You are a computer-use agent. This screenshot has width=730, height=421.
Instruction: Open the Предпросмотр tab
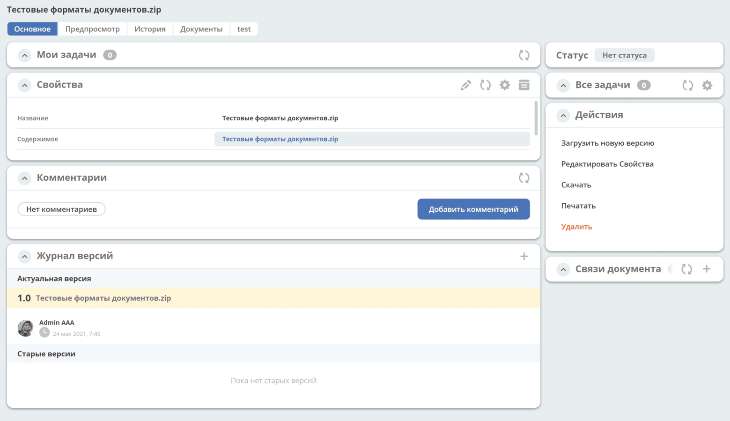point(92,29)
